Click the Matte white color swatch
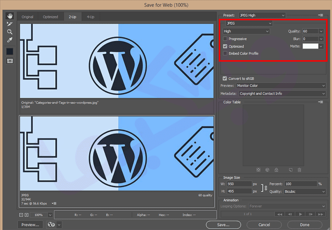The width and height of the screenshot is (332, 230). [310, 46]
